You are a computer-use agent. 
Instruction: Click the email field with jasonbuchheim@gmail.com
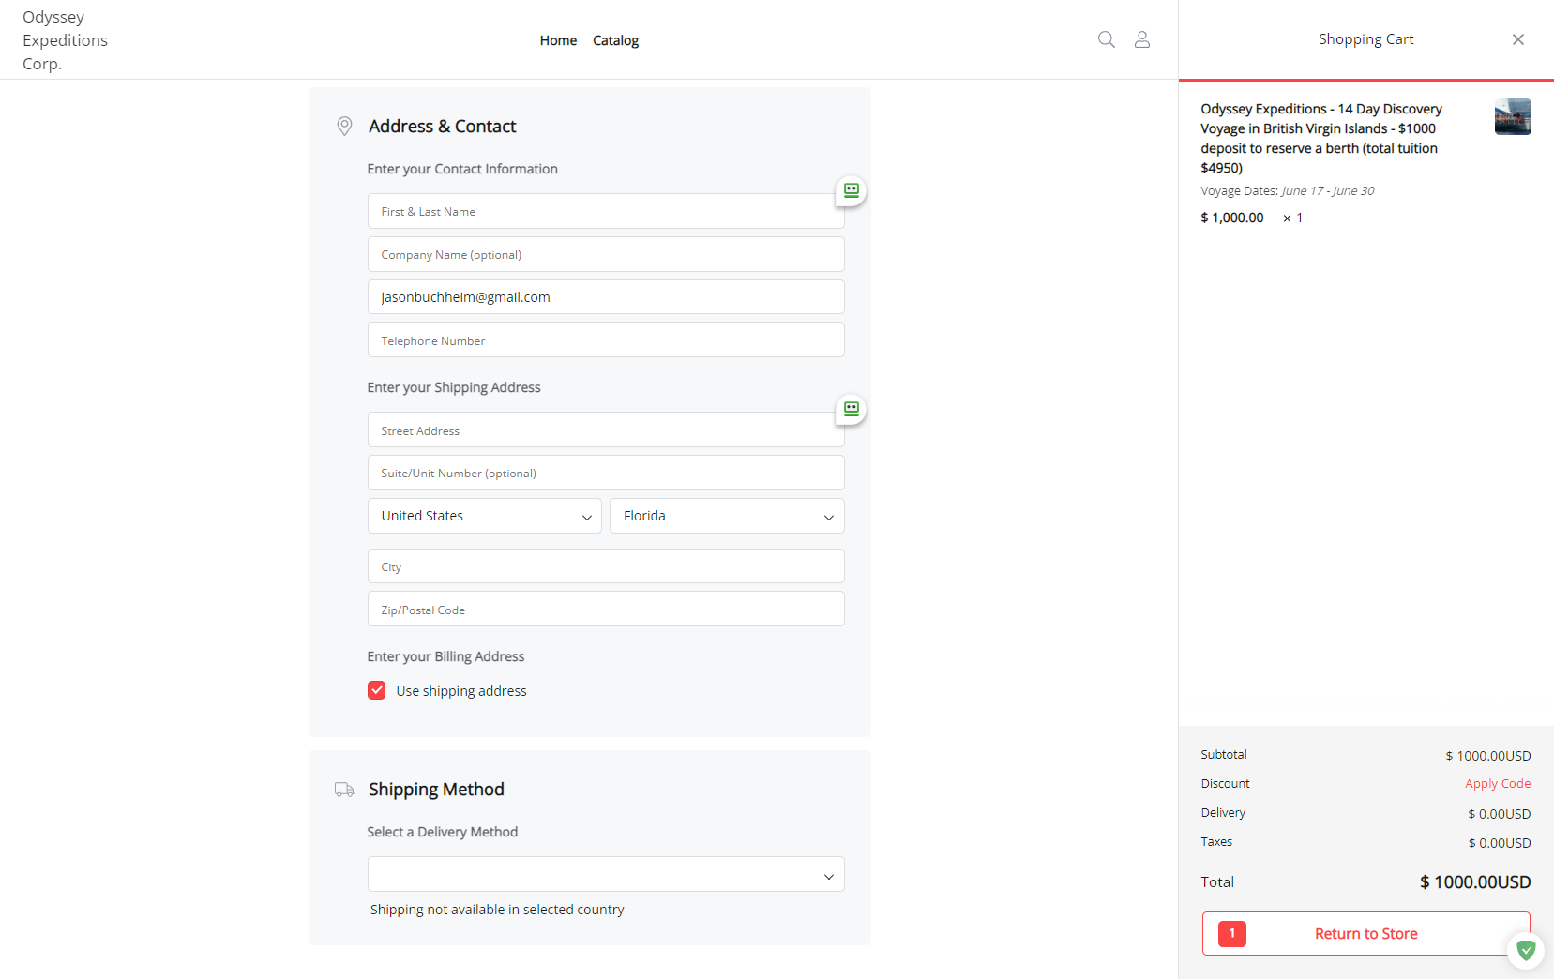point(606,297)
